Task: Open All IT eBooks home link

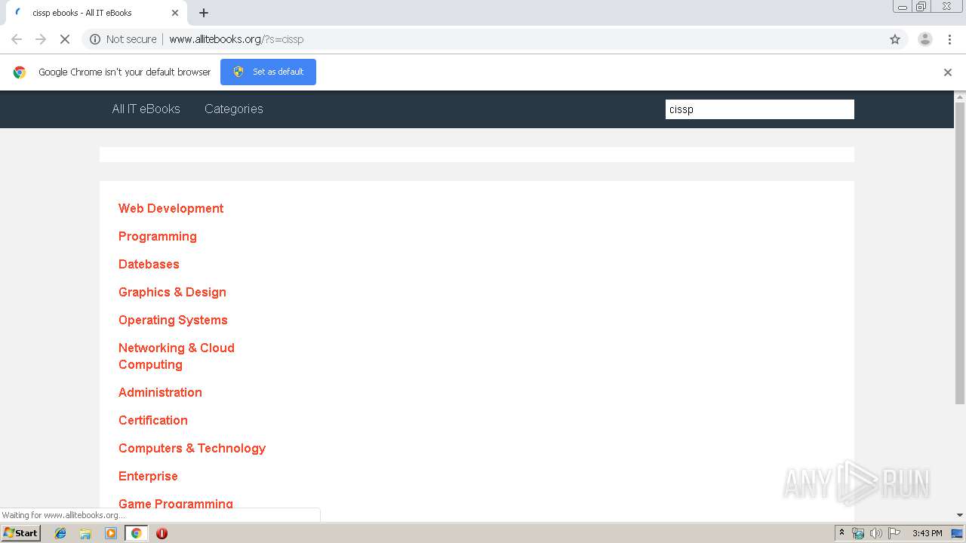Action: (x=146, y=109)
